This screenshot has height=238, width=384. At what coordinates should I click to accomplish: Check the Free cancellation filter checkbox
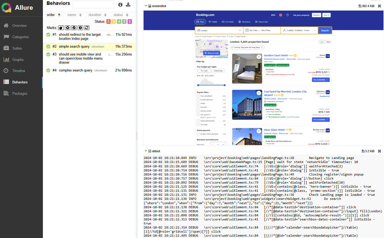198,96
